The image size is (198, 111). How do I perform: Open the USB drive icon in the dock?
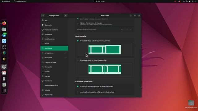click(x=4, y=79)
